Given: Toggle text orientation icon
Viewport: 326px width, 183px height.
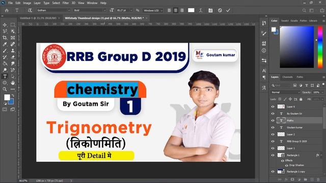Looking at the screenshot, I should point(30,10).
